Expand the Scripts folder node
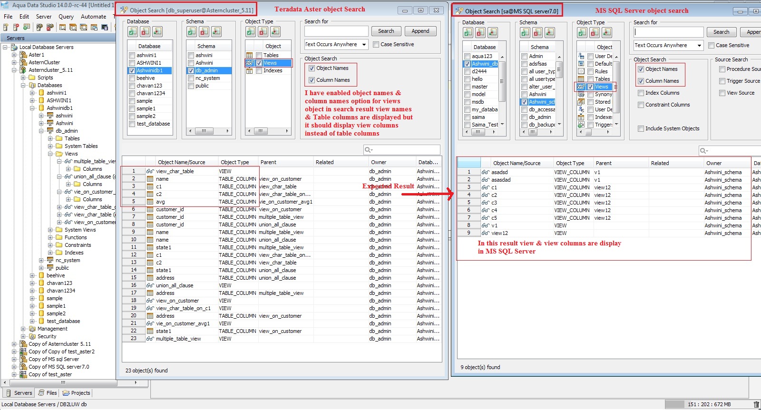The width and height of the screenshot is (761, 410). [23, 78]
